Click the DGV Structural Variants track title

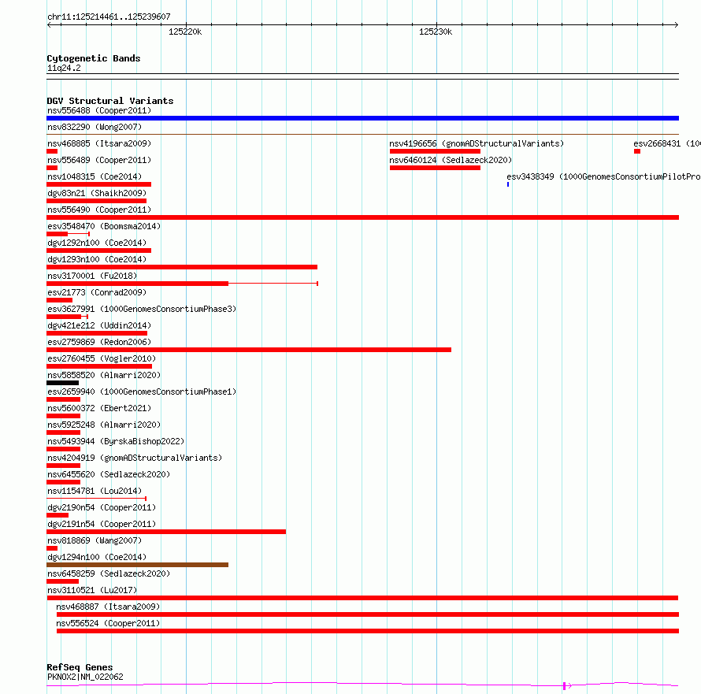(110, 101)
